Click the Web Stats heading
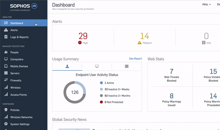 pyautogui.click(x=156, y=59)
